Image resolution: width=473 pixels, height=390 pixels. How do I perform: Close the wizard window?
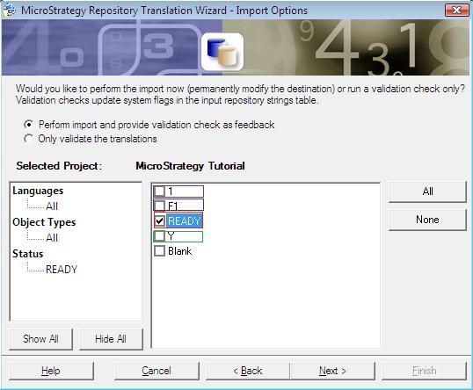(x=456, y=11)
